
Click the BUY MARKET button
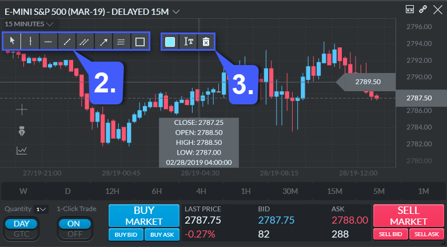click(144, 216)
